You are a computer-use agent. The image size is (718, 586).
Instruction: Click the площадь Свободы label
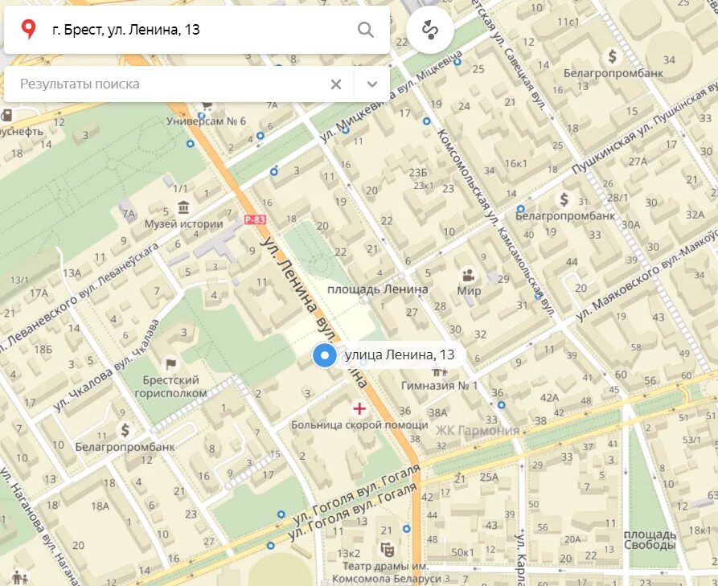(x=650, y=539)
